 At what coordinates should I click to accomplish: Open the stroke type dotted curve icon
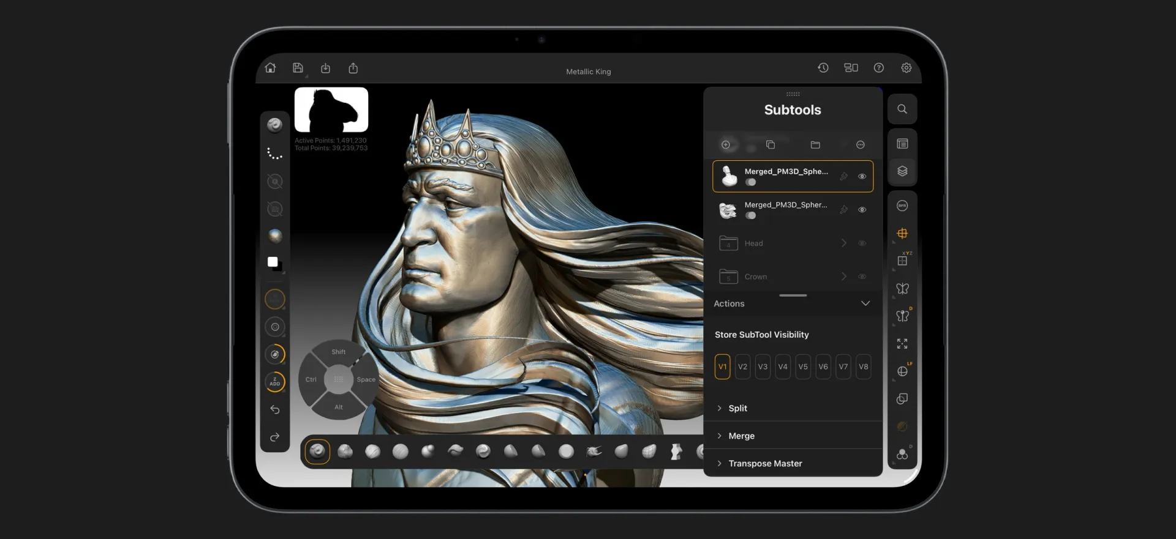pyautogui.click(x=275, y=154)
